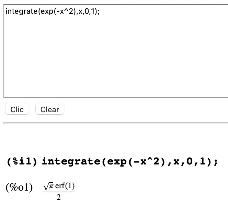Image resolution: width=228 pixels, height=203 pixels.
Task: Click the fraction bar of the result
Action: point(59,192)
